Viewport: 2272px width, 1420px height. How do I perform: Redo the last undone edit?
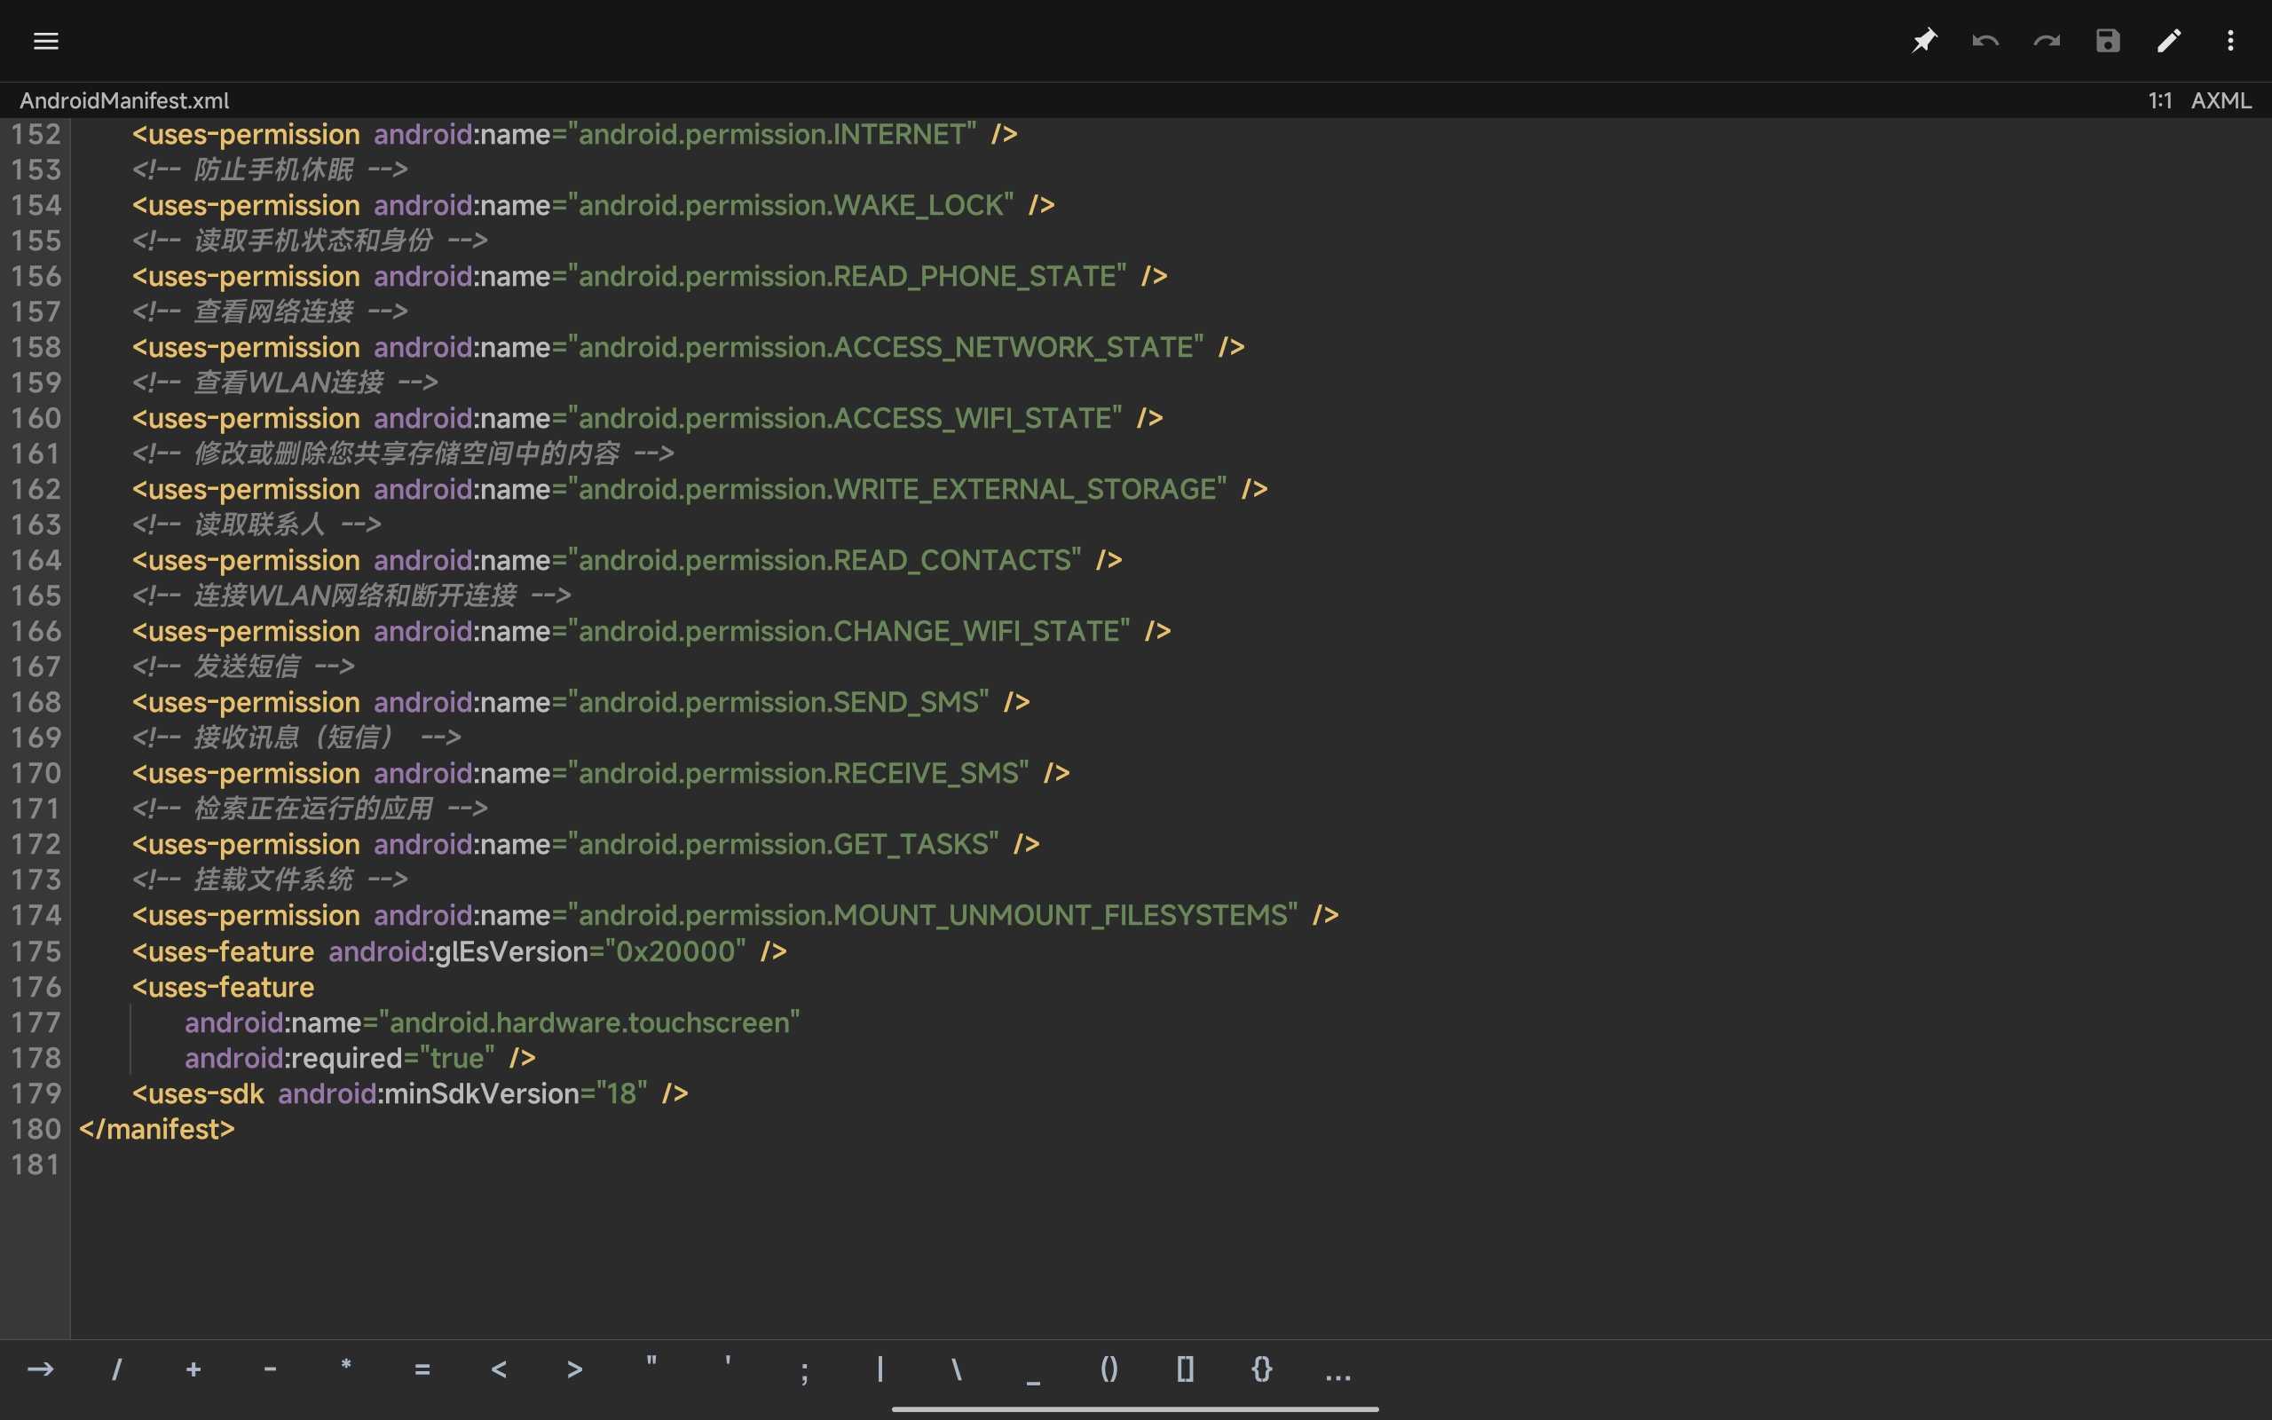click(2046, 41)
